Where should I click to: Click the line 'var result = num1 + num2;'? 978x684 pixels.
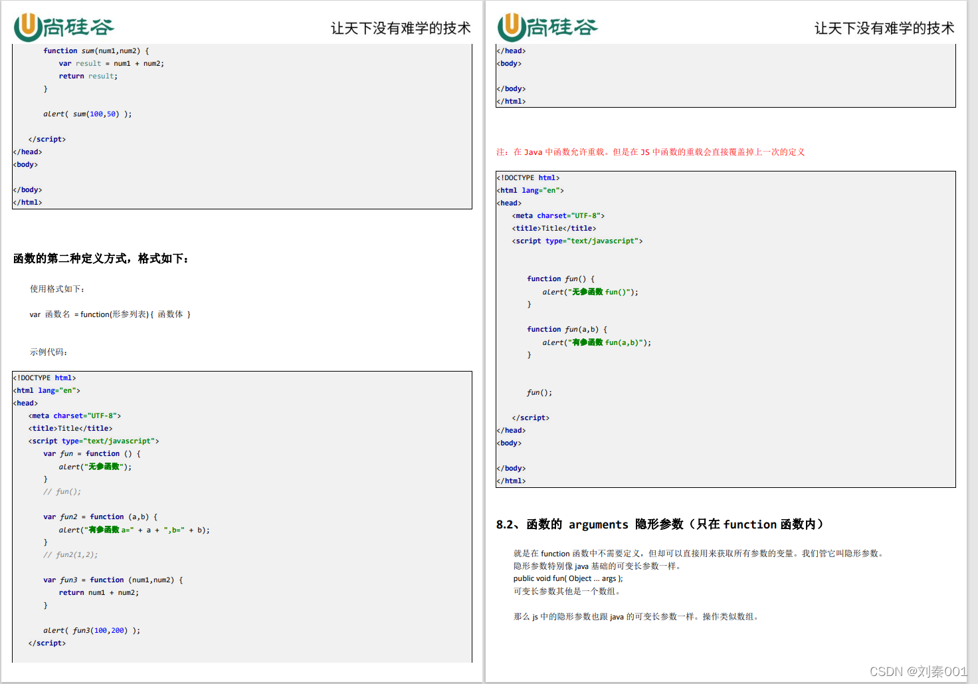(111, 63)
